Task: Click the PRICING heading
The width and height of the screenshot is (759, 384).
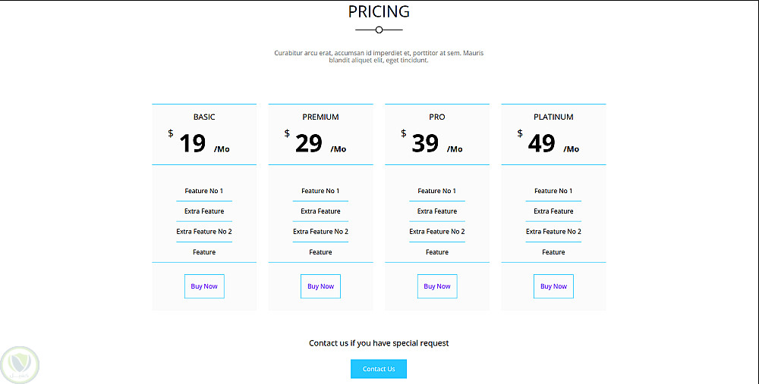Action: pos(379,11)
